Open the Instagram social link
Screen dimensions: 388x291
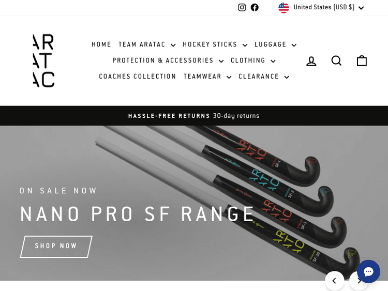coord(242,7)
